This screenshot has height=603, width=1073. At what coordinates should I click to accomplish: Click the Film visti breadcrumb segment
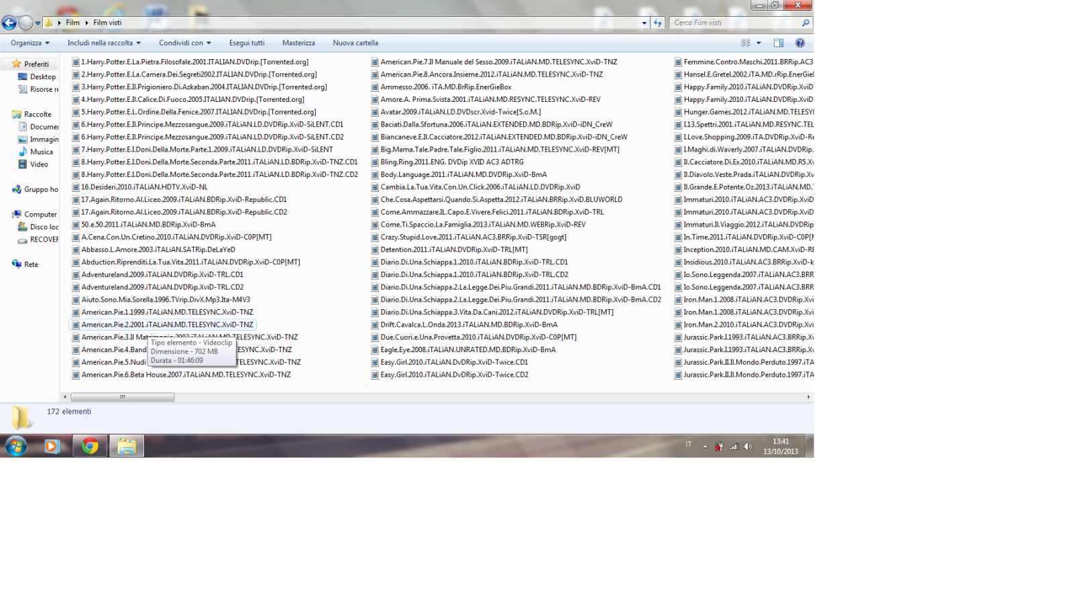(x=107, y=23)
